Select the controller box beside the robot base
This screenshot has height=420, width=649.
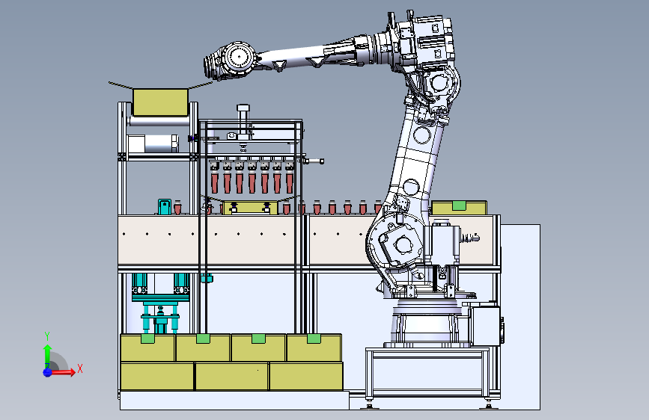coord(487,325)
